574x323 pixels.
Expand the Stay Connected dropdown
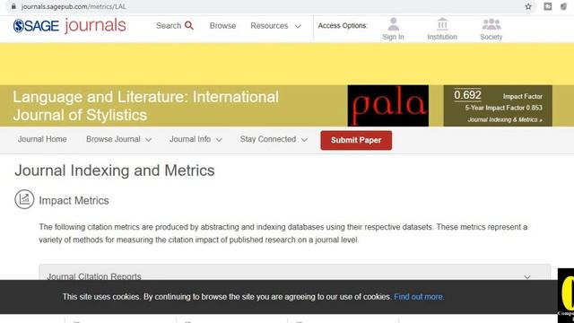pyautogui.click(x=274, y=140)
